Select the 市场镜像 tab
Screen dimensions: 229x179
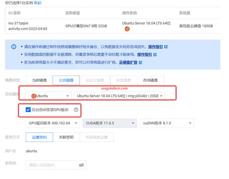[150, 80]
